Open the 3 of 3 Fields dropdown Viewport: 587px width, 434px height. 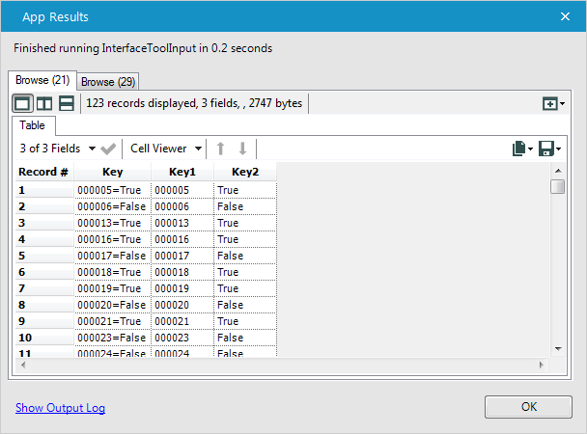coord(58,149)
